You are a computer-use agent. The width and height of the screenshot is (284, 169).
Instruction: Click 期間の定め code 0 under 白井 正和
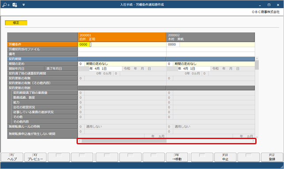[81, 64]
